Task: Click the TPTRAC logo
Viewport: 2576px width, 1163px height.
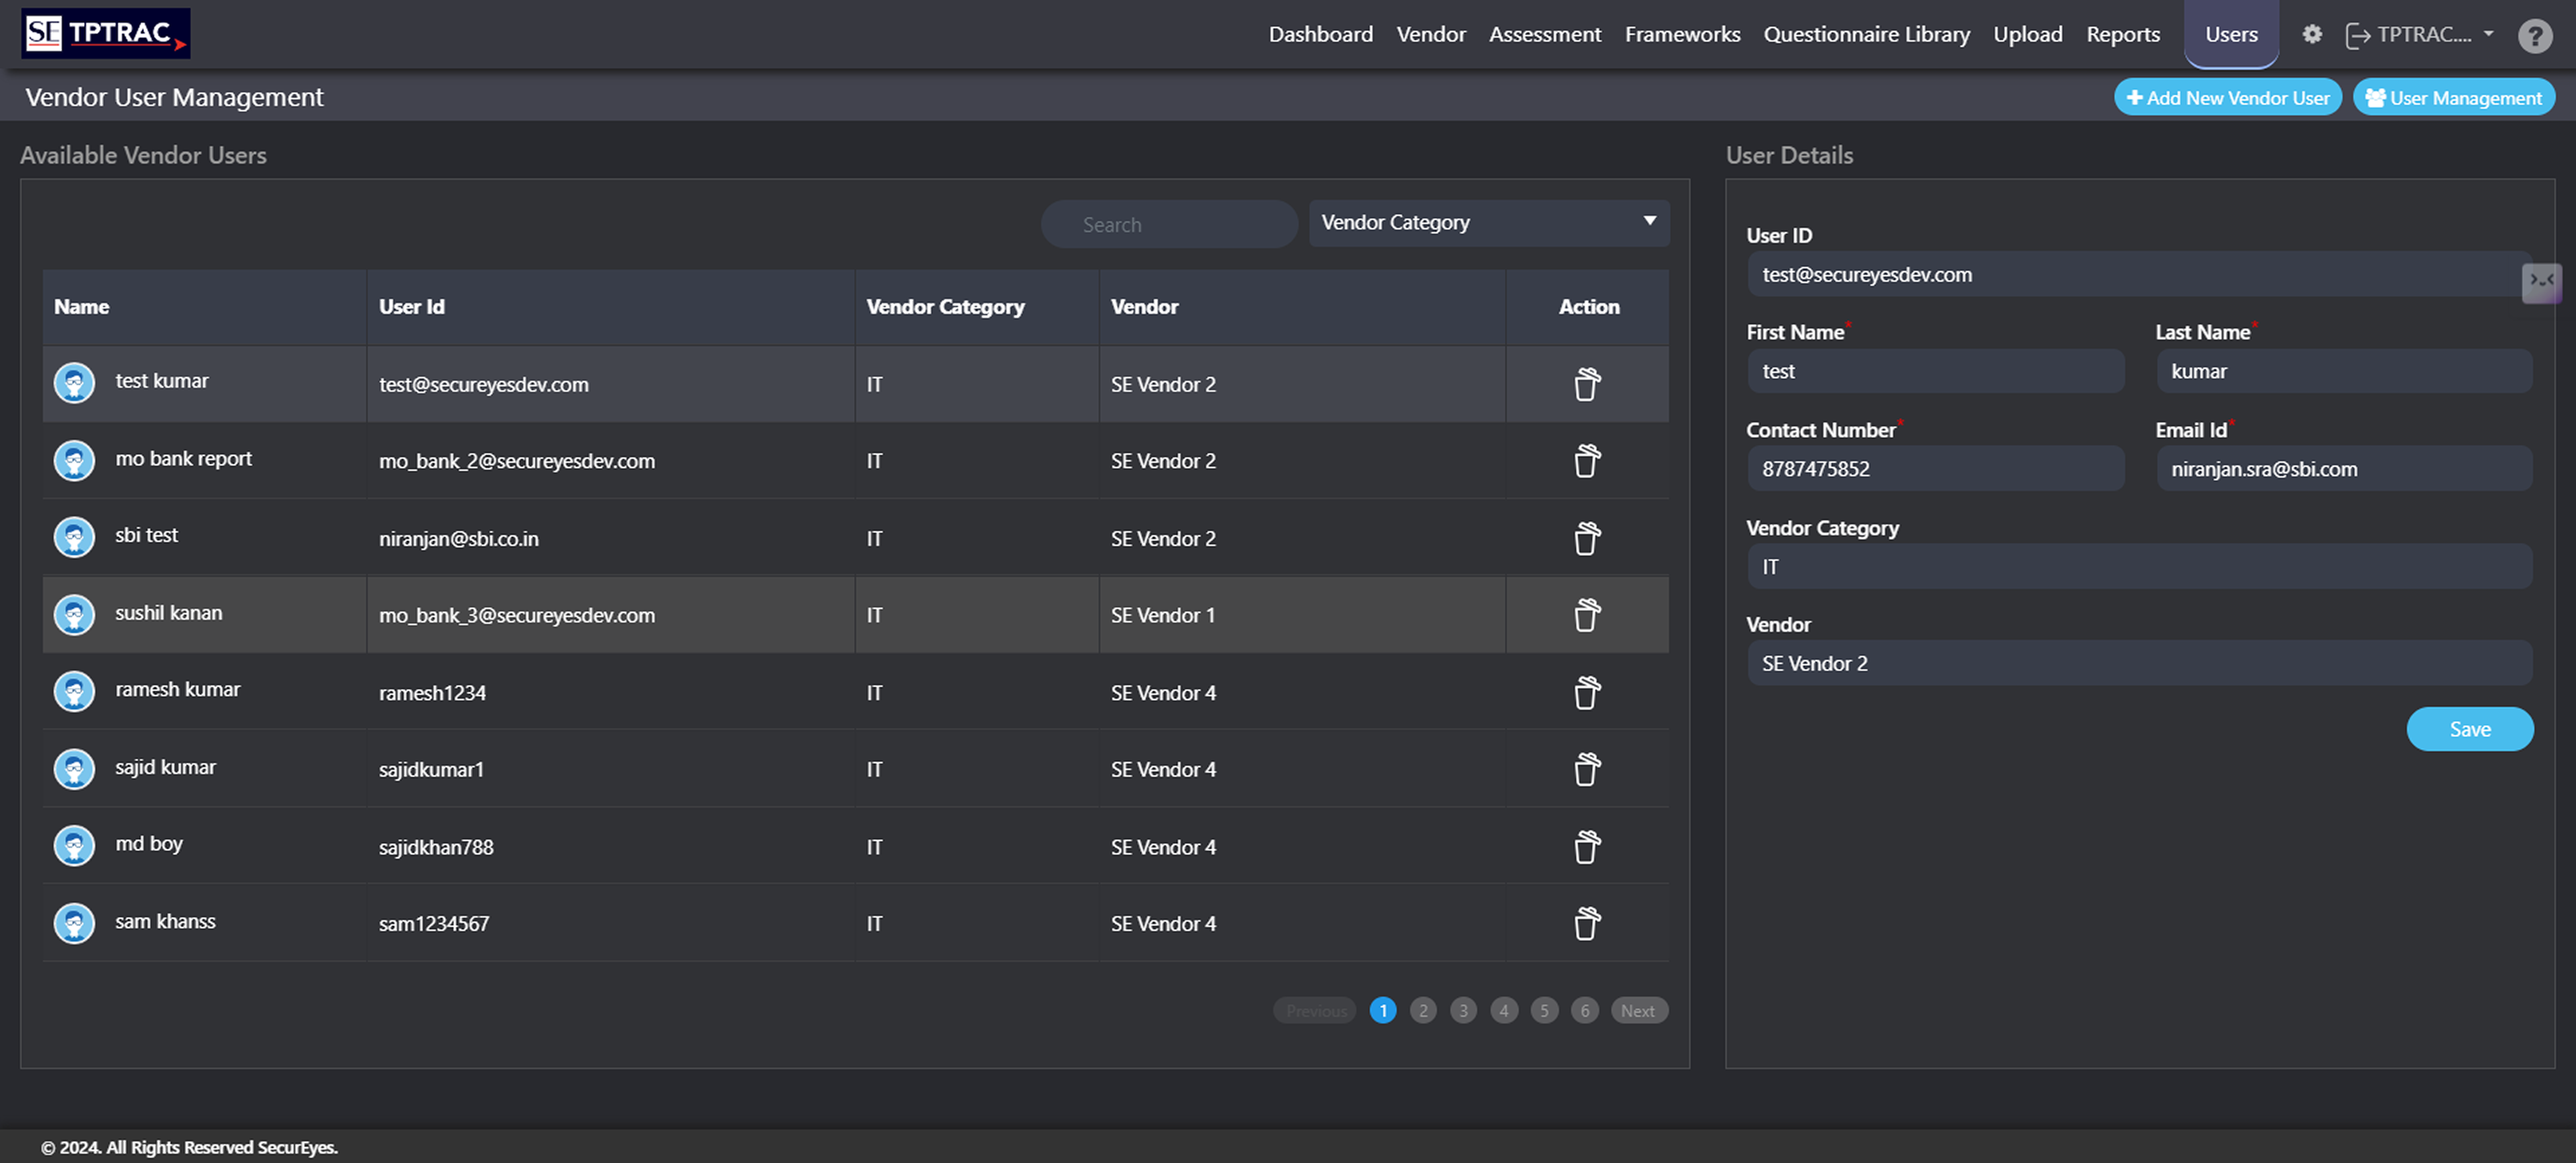Action: [x=106, y=34]
